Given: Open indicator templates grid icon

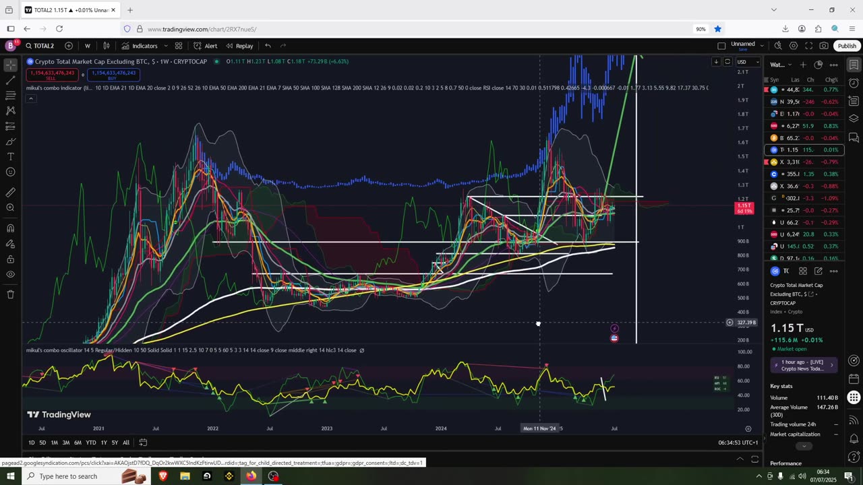Looking at the screenshot, I should 179,46.
